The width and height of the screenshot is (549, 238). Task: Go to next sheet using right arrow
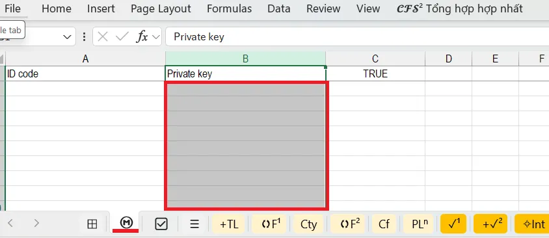[36, 223]
